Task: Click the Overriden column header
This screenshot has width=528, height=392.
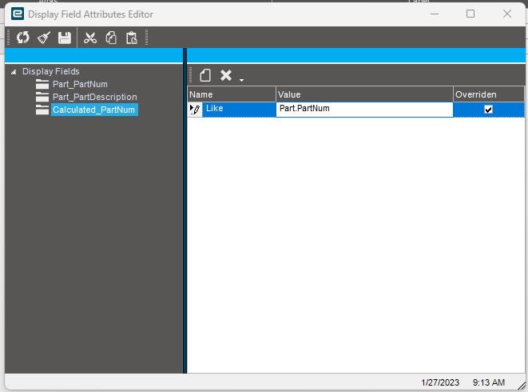Action: (x=489, y=94)
